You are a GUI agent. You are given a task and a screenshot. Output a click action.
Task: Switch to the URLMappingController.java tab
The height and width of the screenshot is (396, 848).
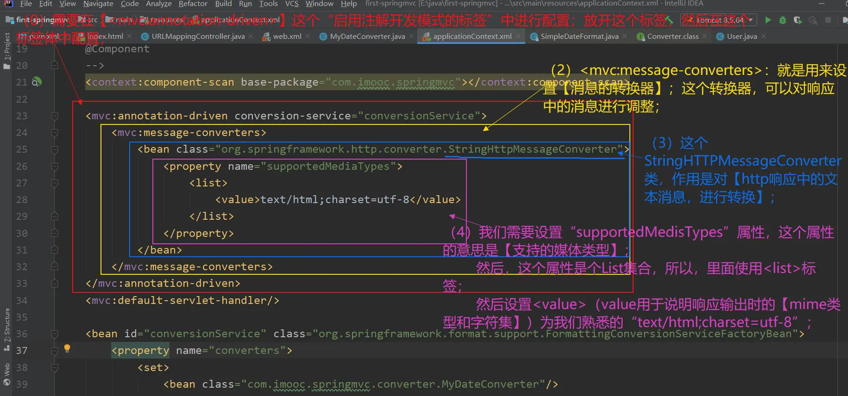198,36
